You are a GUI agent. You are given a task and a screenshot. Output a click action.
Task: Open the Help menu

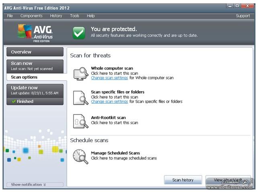click(91, 16)
